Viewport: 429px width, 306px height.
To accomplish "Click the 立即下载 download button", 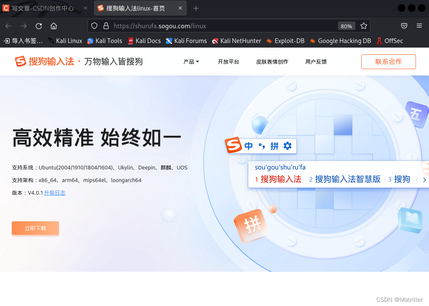I will 35,228.
